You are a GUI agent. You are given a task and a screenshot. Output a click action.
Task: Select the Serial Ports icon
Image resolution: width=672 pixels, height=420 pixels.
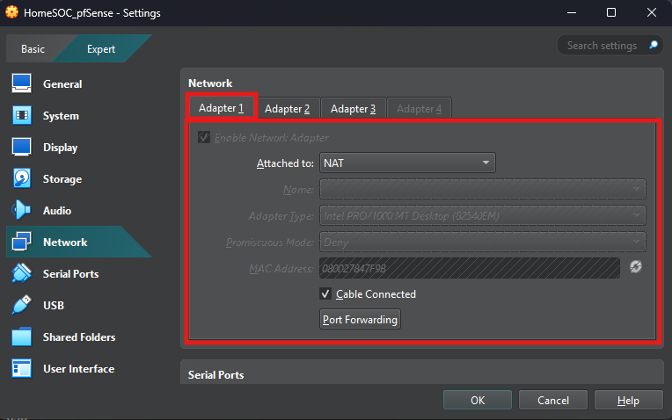click(x=22, y=274)
